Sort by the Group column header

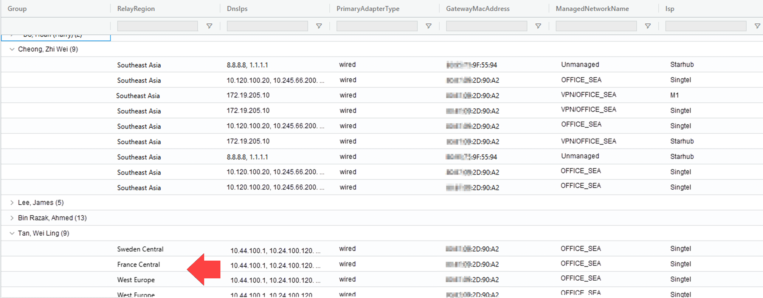[x=17, y=9]
